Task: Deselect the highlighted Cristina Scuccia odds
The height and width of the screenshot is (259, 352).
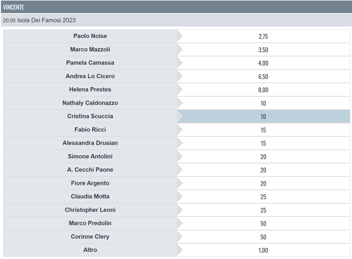Action: (x=263, y=116)
